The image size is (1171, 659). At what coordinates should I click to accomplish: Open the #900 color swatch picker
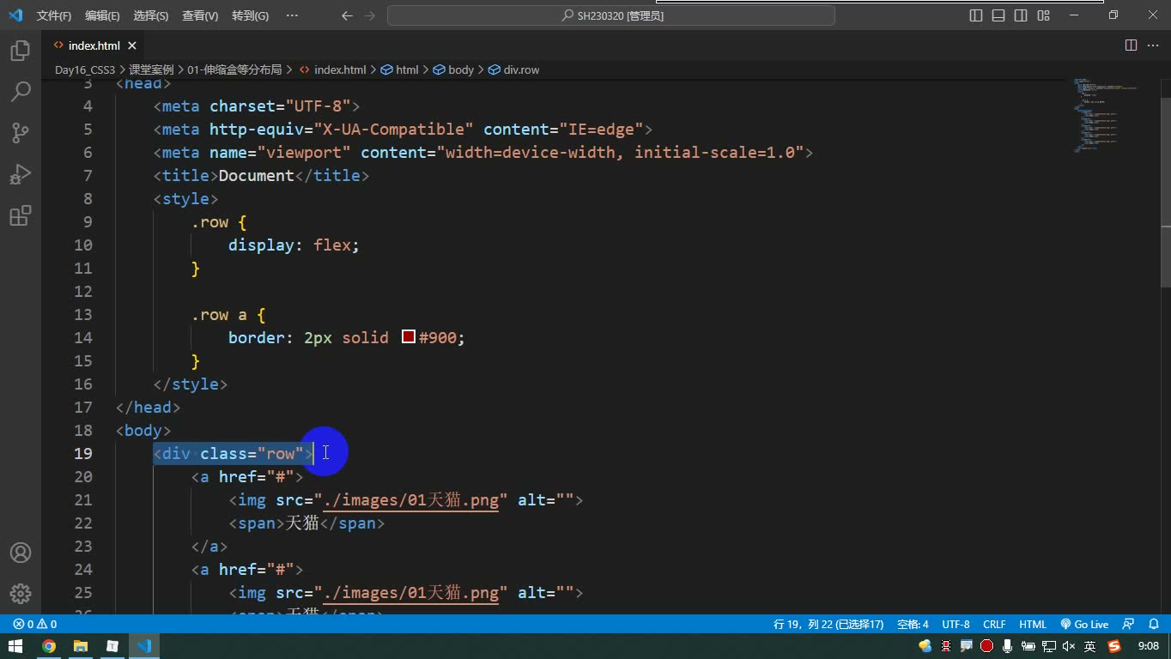tap(409, 337)
